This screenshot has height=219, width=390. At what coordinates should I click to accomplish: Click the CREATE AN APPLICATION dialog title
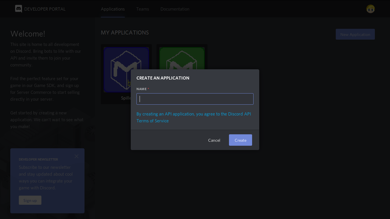[x=163, y=78]
